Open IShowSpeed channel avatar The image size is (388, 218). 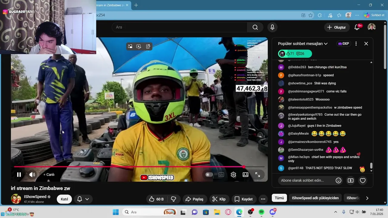click(x=16, y=199)
